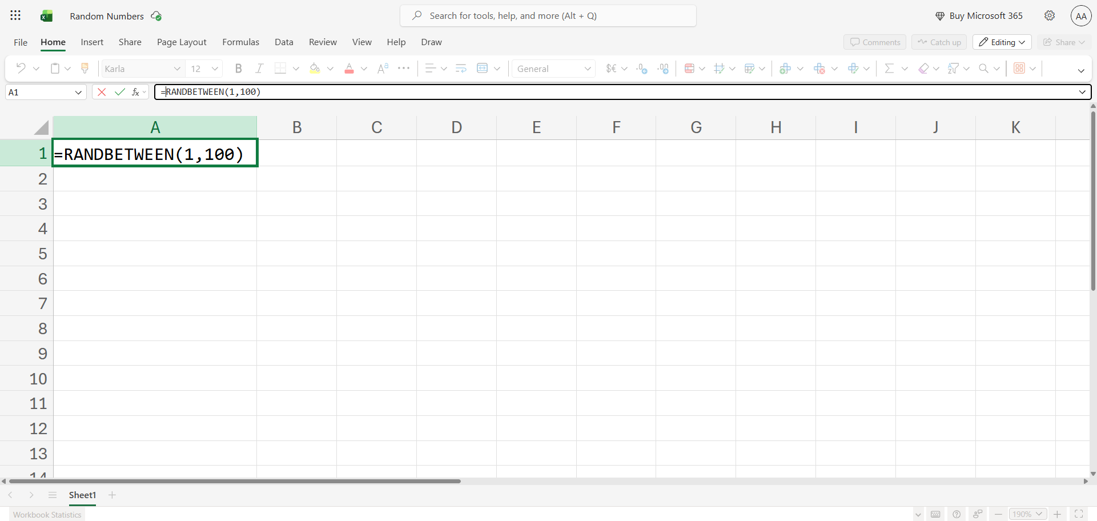Click the cloud saved status icon
The width and height of the screenshot is (1097, 521).
pyautogui.click(x=156, y=16)
